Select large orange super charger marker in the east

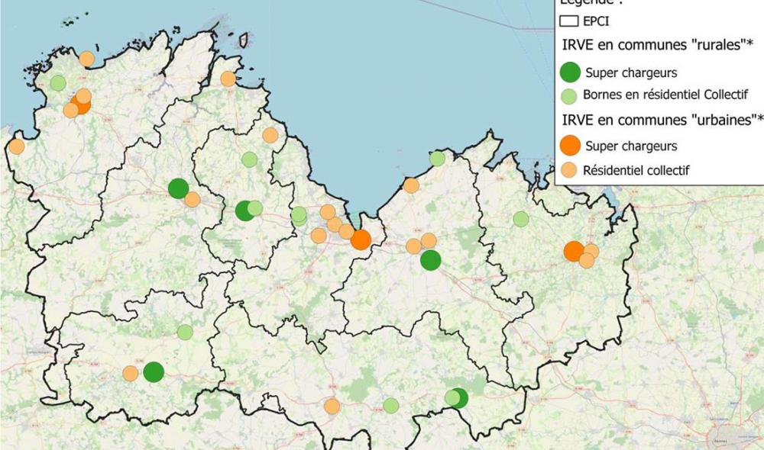pyautogui.click(x=574, y=251)
